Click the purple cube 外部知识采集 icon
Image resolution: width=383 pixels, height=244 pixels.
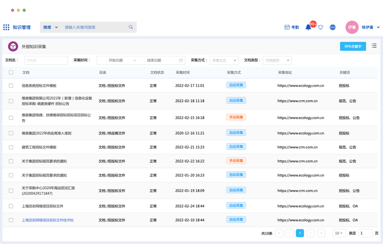pos(13,46)
